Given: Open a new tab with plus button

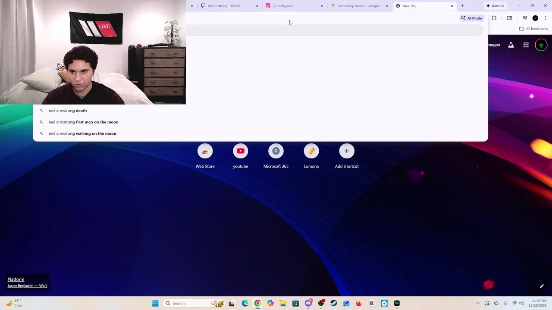Looking at the screenshot, I should pos(462,6).
